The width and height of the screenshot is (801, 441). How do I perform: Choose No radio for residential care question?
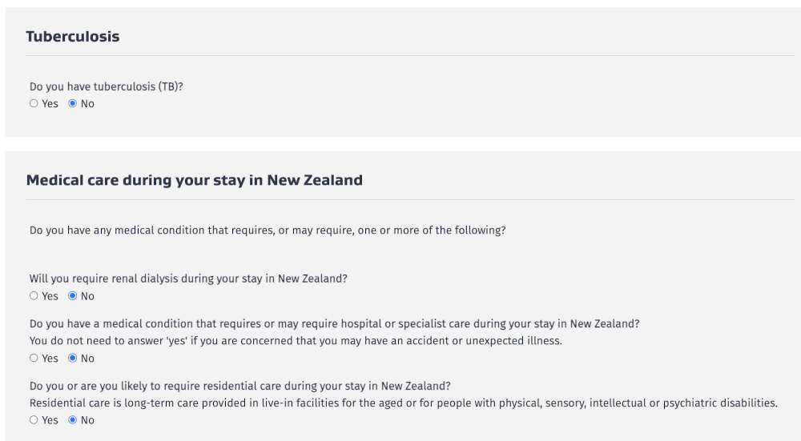pos(73,420)
